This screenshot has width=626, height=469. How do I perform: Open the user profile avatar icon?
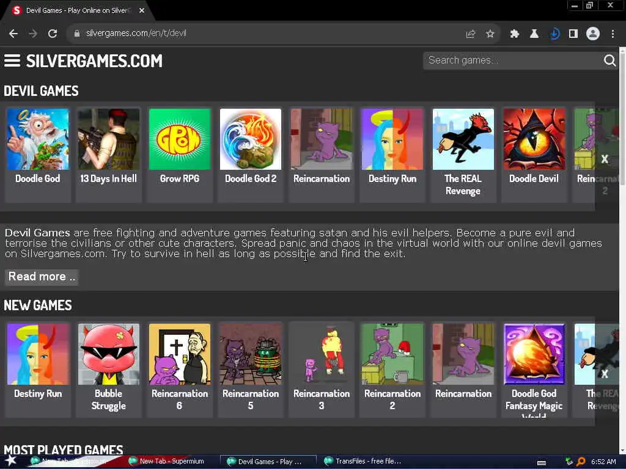tap(593, 34)
